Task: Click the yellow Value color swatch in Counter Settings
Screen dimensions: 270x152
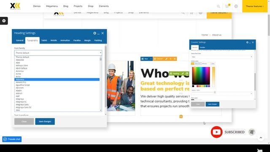Action: pos(192,64)
